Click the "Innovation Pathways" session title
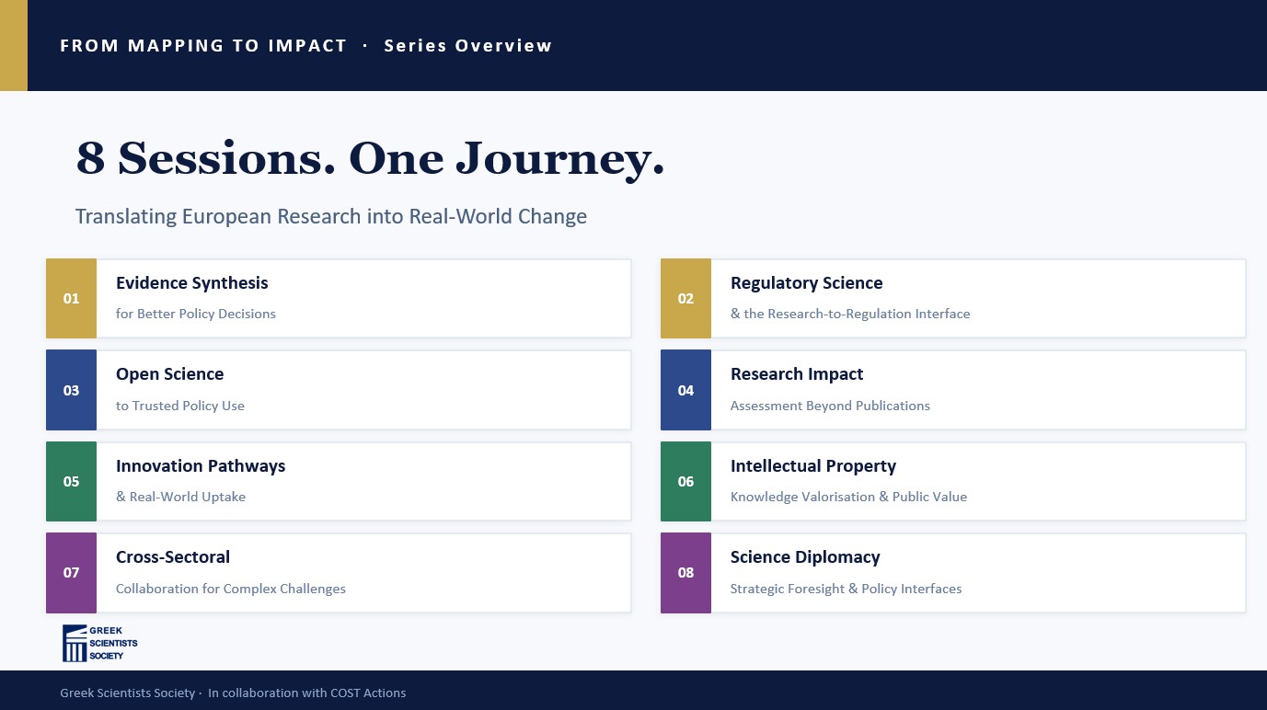 coord(201,466)
